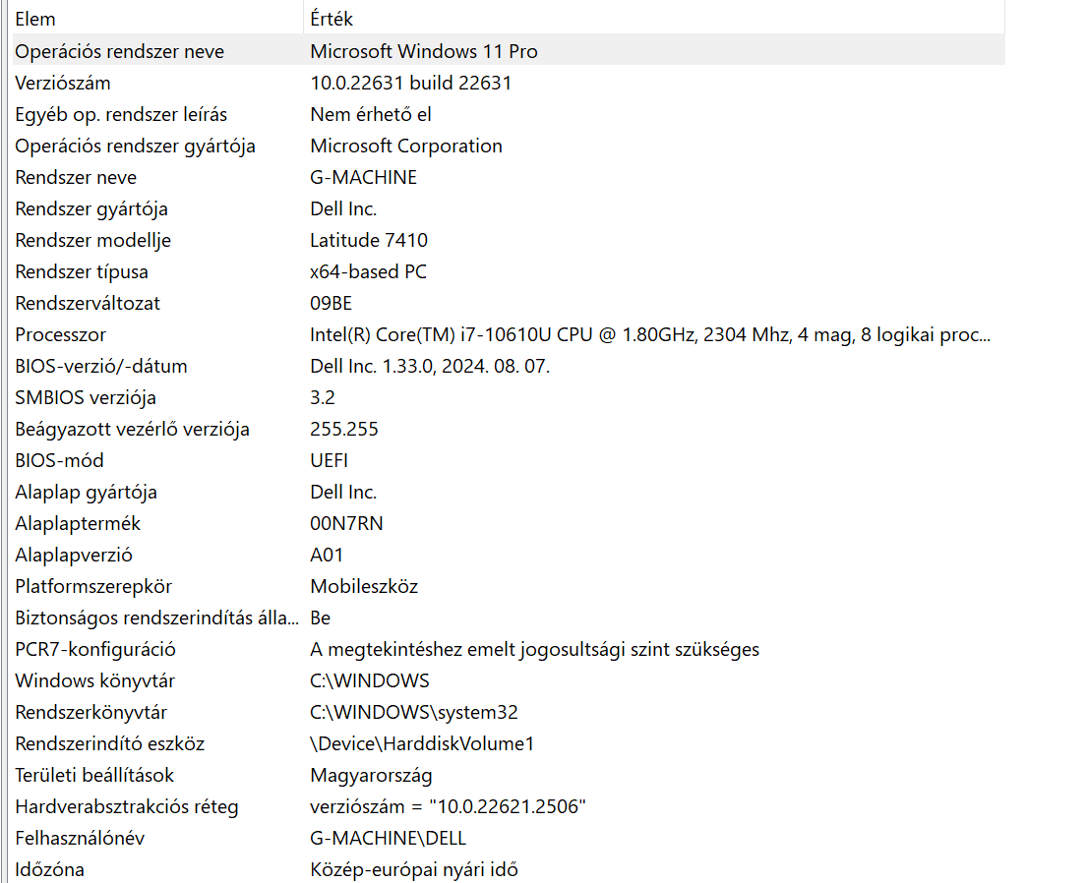Screen dimensions: 1087x883
Task: Select the Időzóna row
Action: coord(509,869)
